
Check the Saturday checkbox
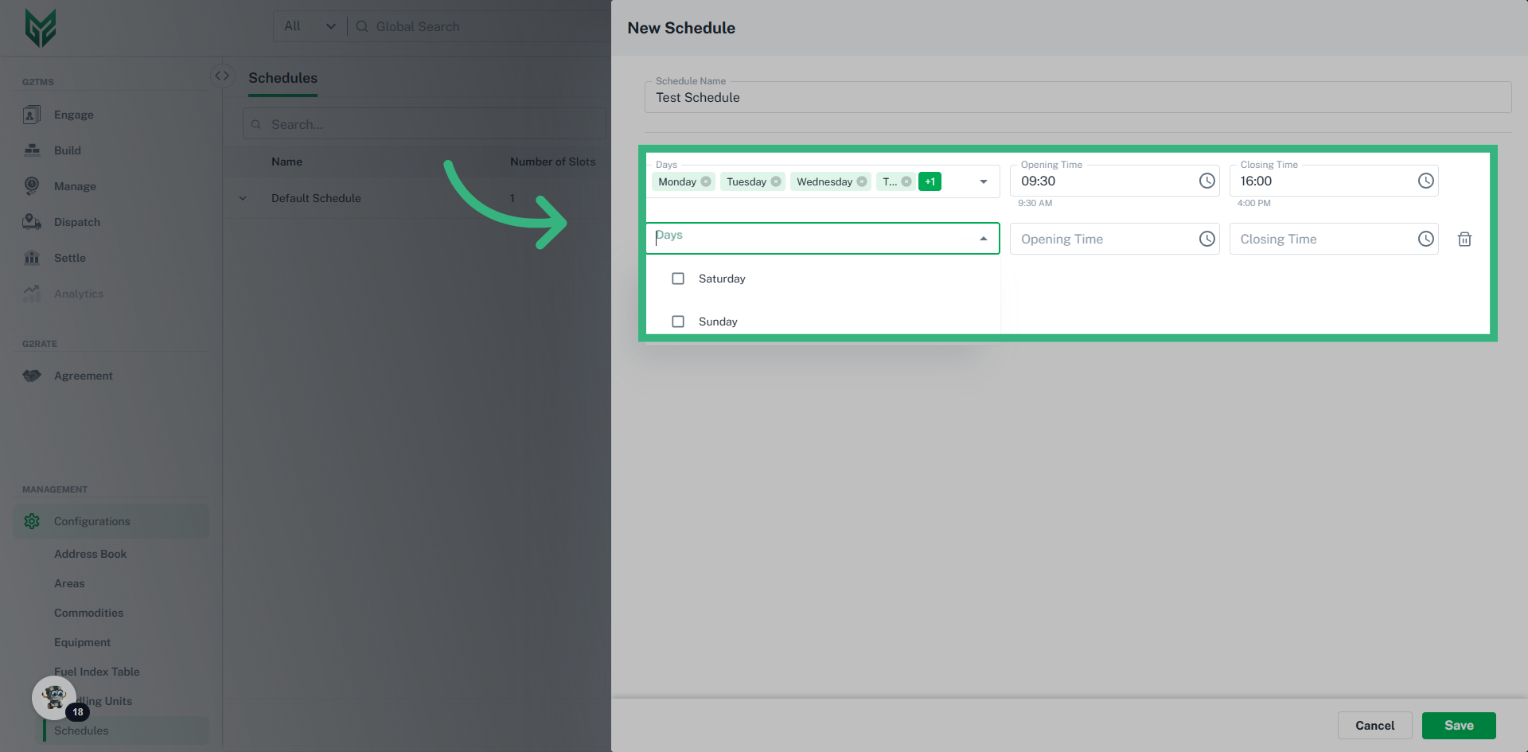click(x=678, y=279)
